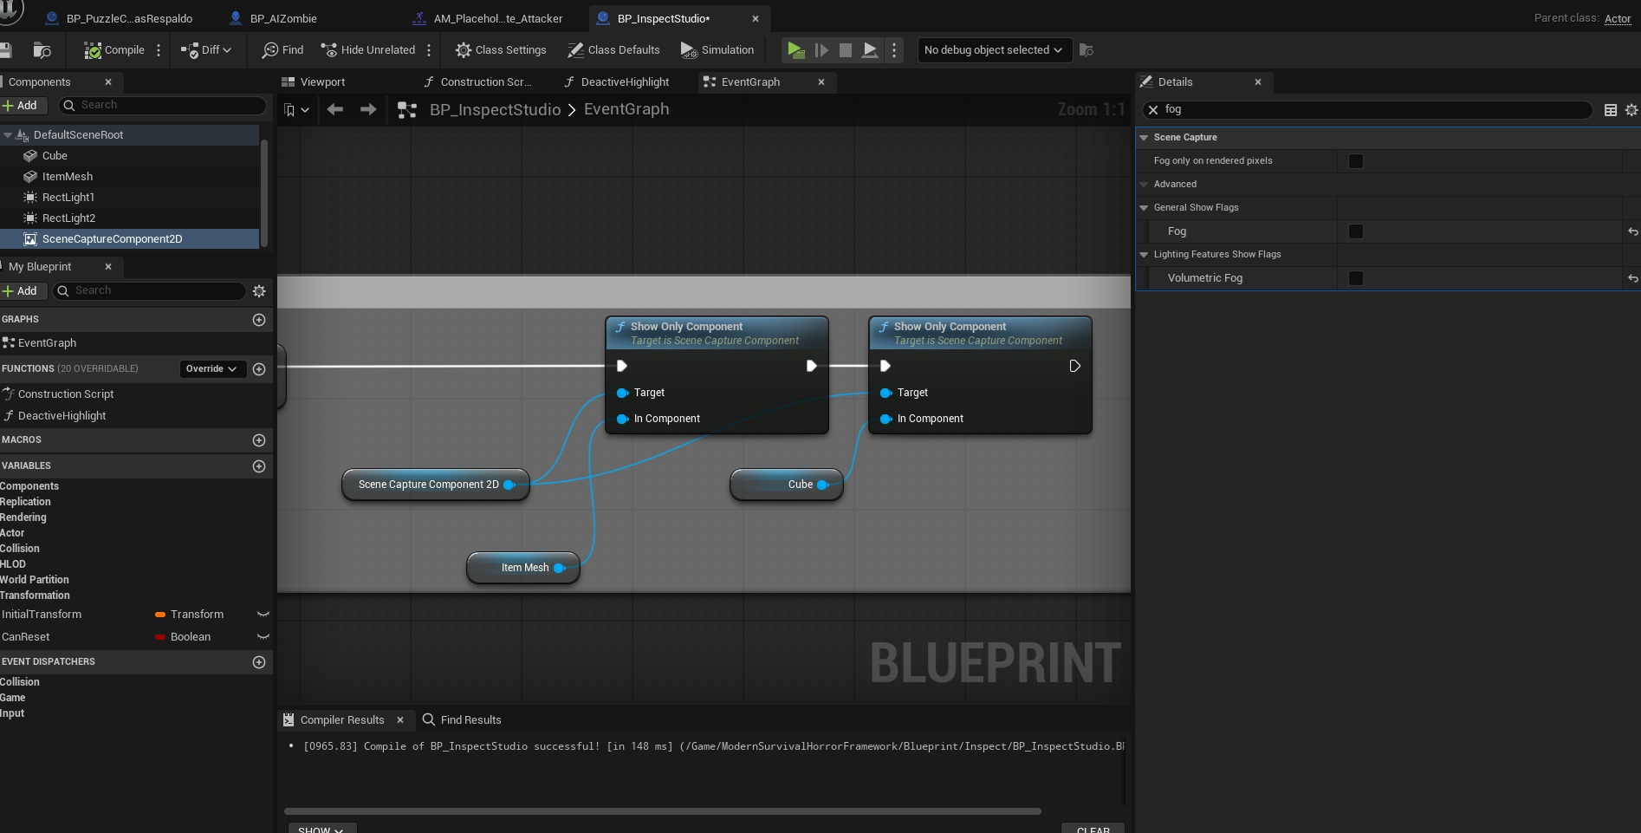1641x833 pixels.
Task: Switch to the Find Results tab
Action: tap(462, 720)
